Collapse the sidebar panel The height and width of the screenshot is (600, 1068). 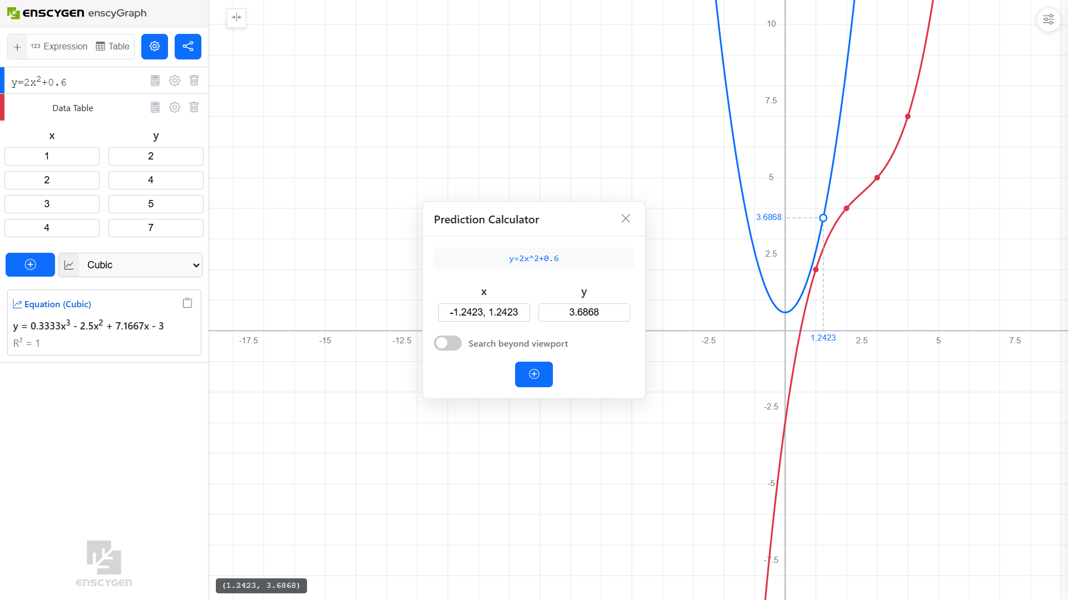(x=236, y=18)
